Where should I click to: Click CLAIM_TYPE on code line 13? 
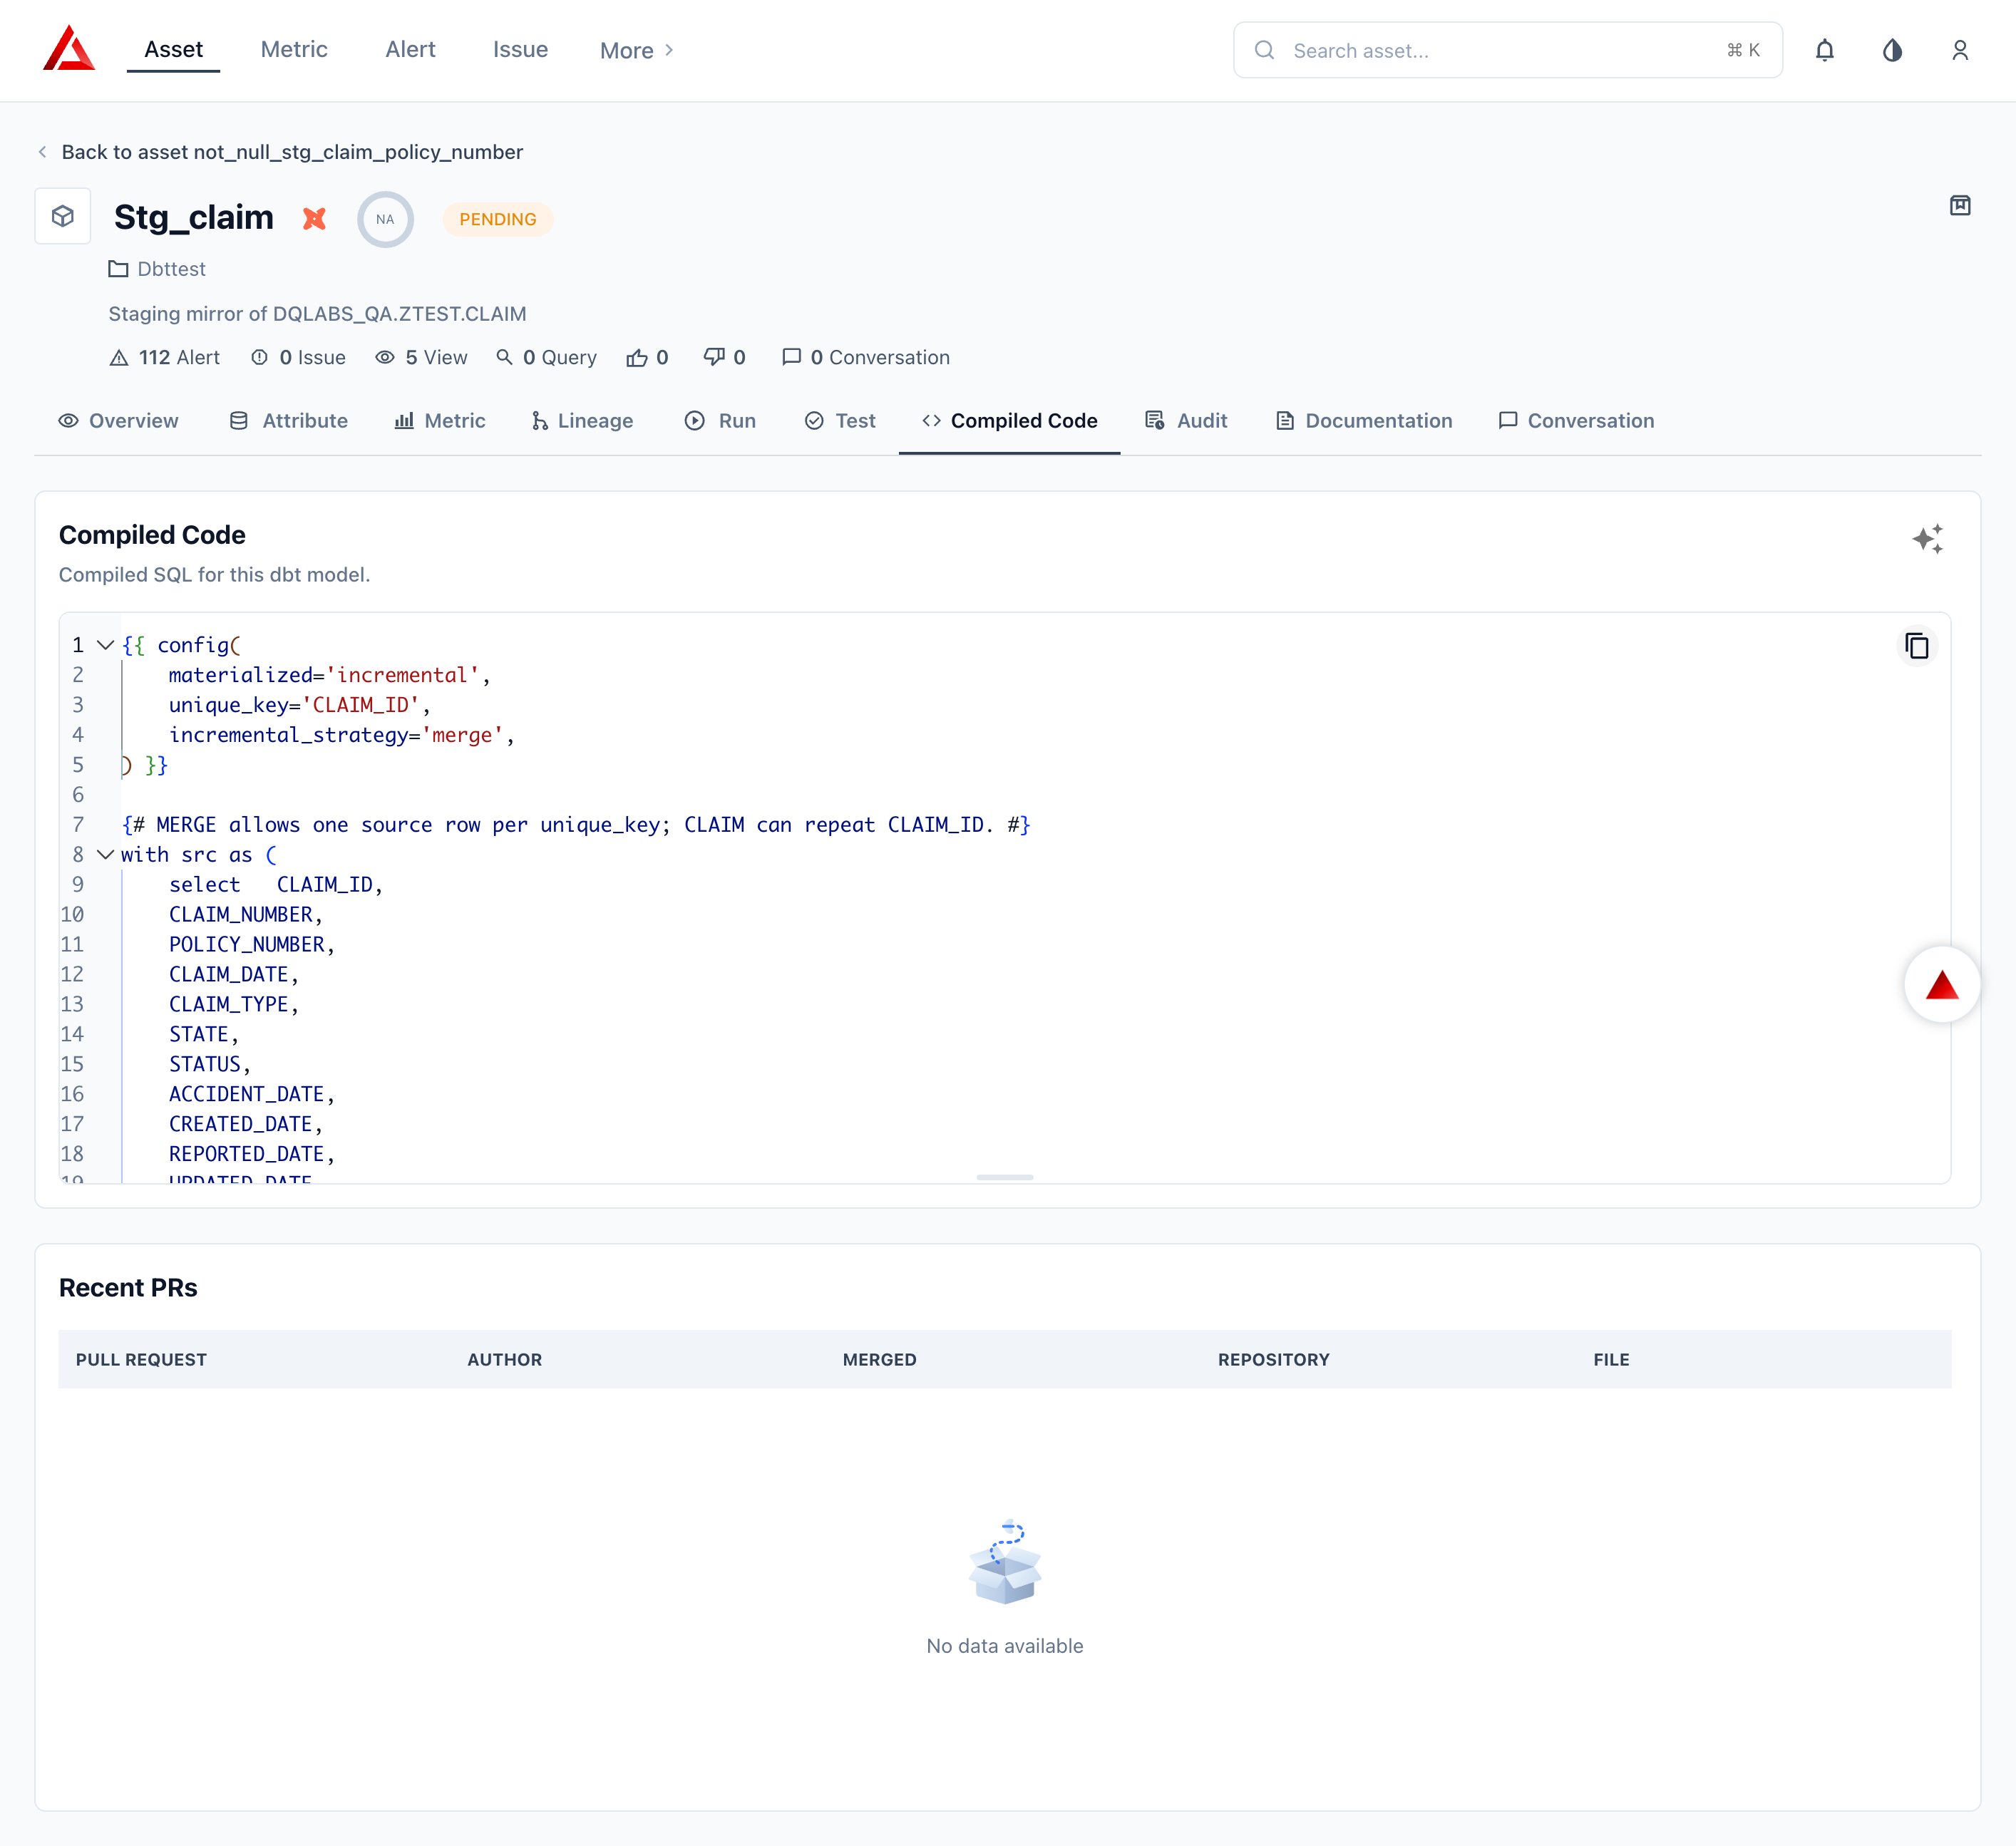[x=229, y=1005]
